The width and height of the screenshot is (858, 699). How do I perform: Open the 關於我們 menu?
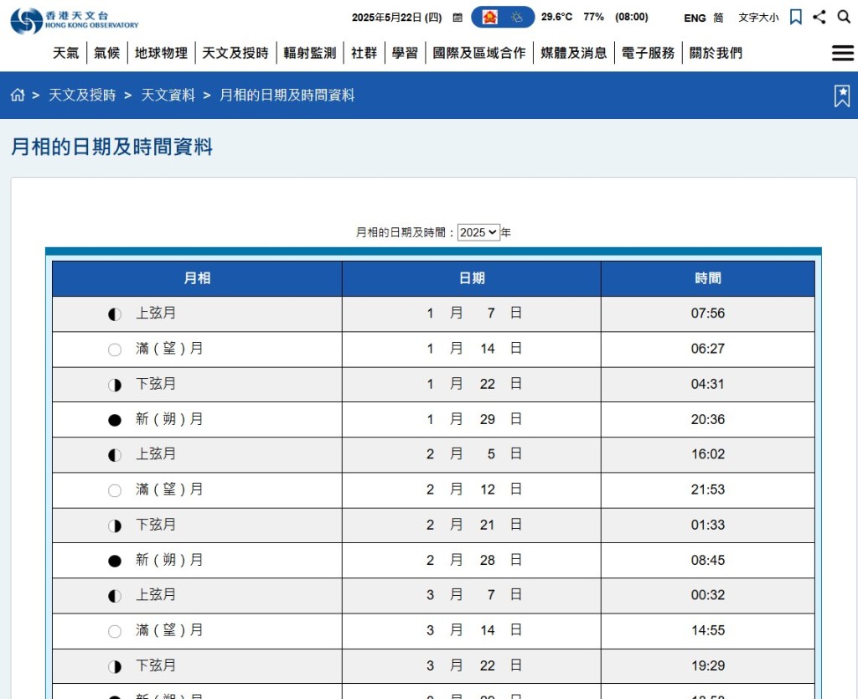716,53
